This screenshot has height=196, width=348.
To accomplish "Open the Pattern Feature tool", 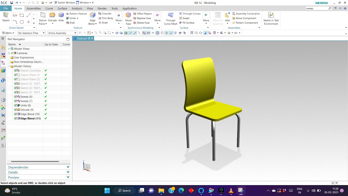I will [x=76, y=14].
